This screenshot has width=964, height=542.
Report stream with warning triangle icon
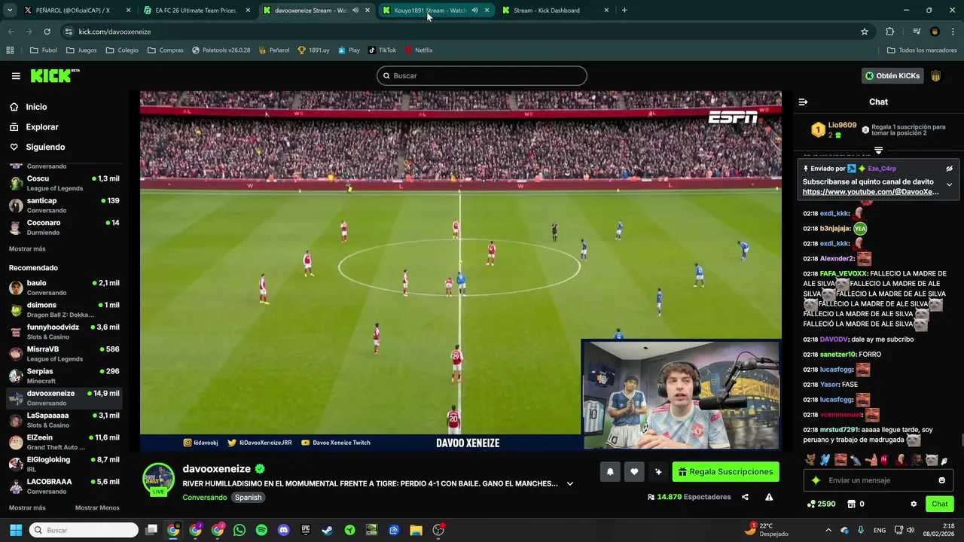[x=769, y=497]
